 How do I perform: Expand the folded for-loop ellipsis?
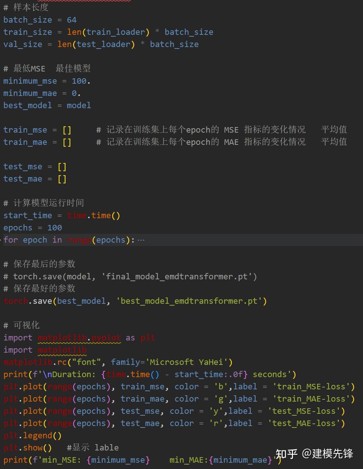(x=141, y=240)
